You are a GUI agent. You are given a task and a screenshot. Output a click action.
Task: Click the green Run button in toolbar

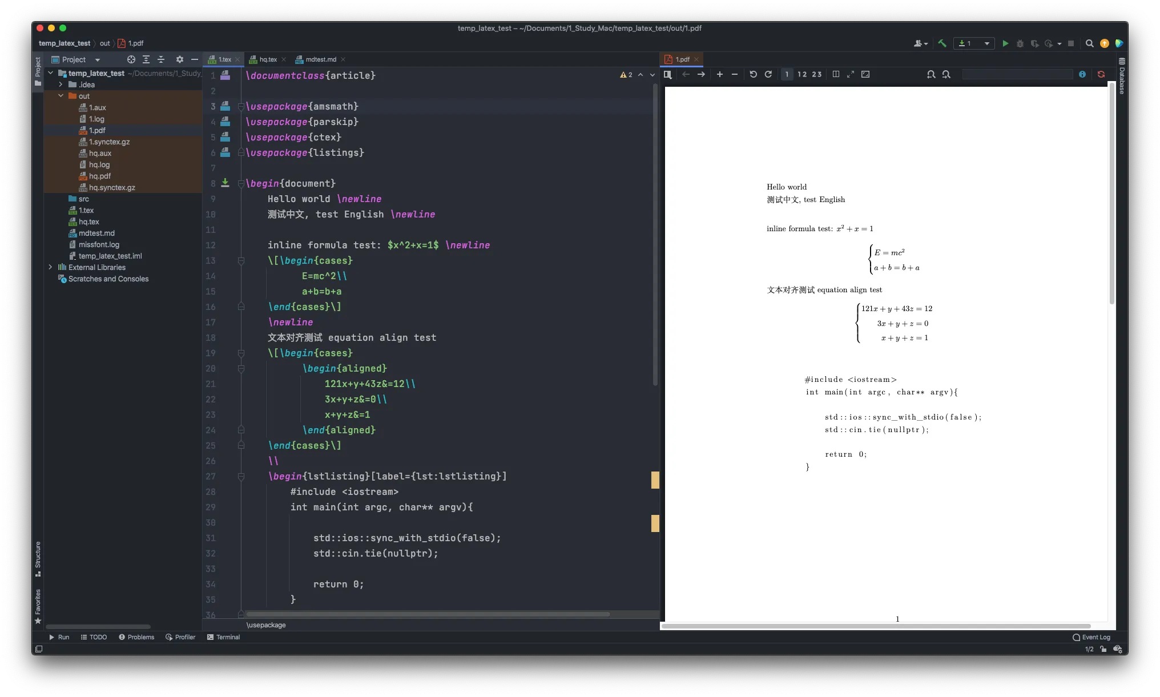click(1005, 43)
